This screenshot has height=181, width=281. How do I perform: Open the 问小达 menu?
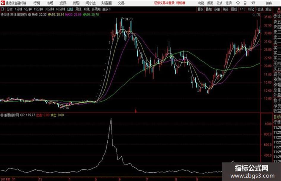pos(90,3)
